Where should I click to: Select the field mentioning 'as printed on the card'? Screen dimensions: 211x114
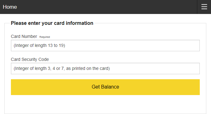pyautogui.click(x=105, y=68)
